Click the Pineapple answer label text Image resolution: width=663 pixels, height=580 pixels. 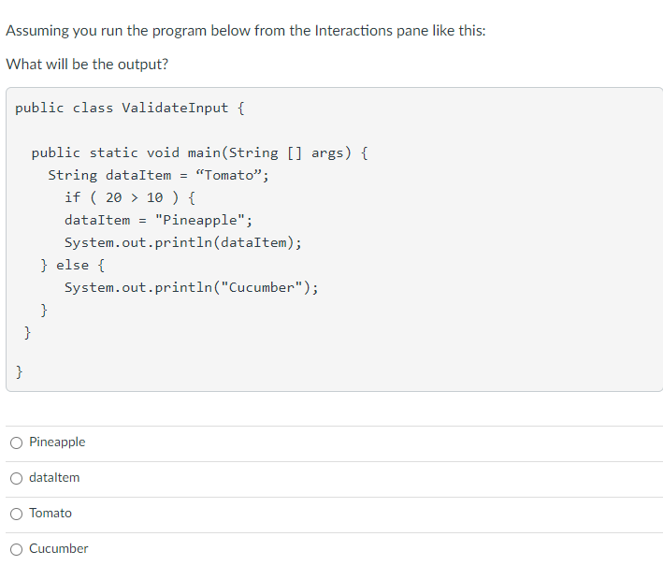tap(57, 442)
